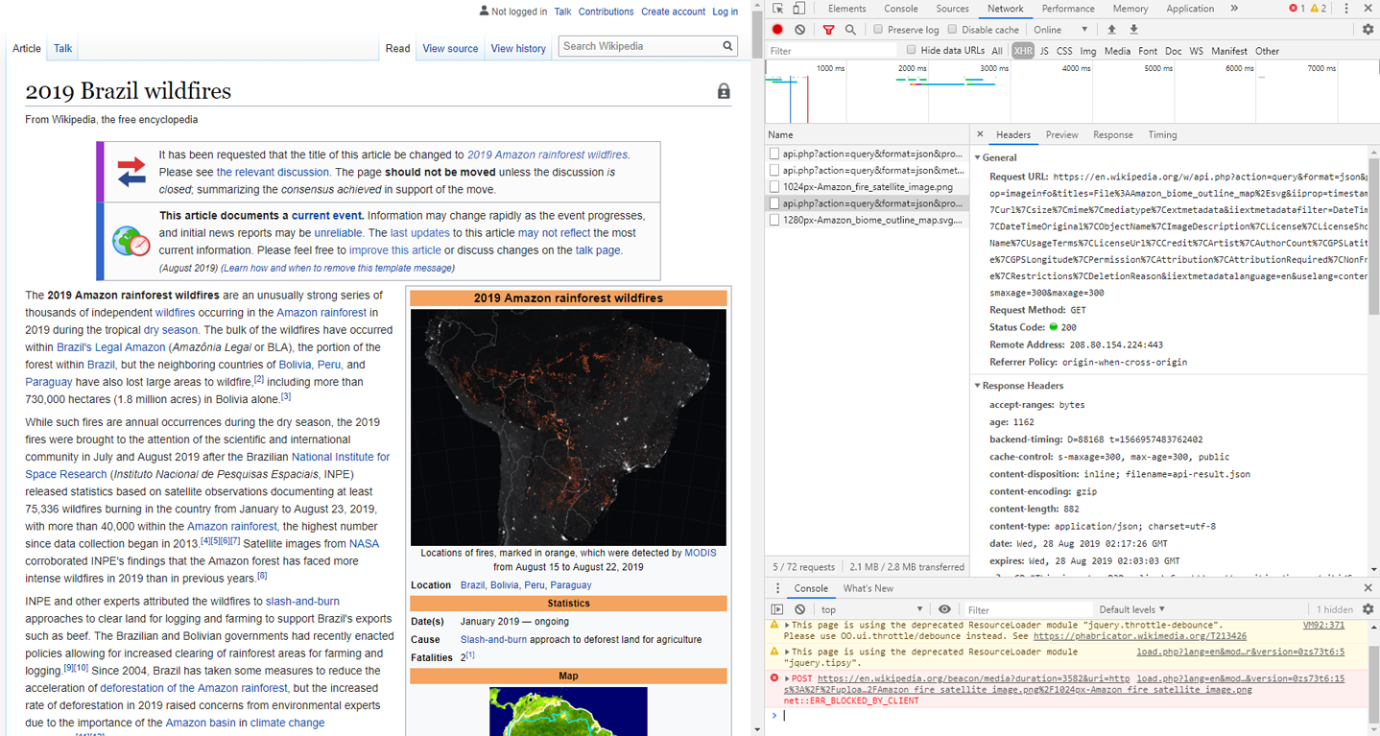Toggle the red filter funnel icon
This screenshot has width=1380, height=736.
[828, 30]
